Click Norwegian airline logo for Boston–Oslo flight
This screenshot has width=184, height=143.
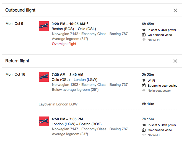coord(44,26)
